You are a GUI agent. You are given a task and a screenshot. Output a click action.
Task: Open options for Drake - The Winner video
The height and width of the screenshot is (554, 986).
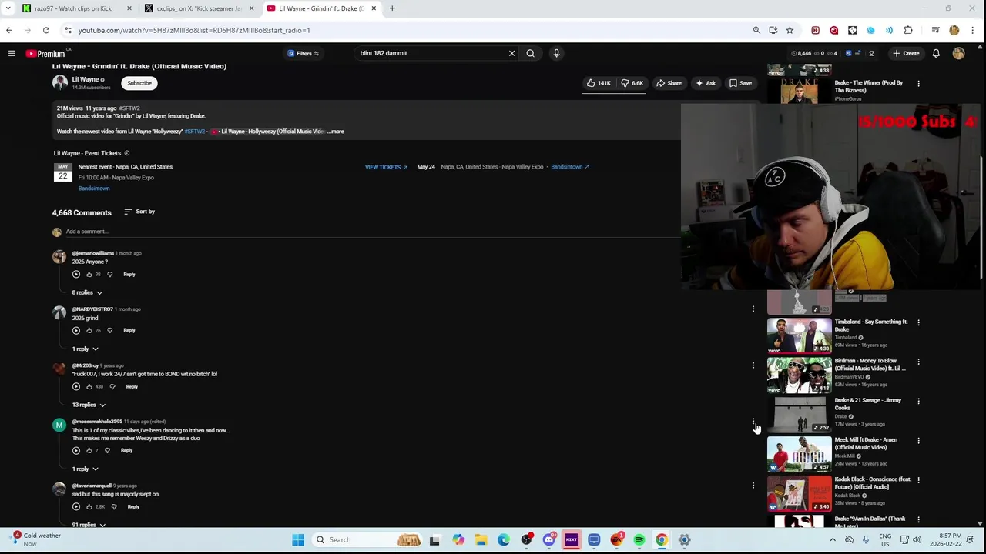(918, 83)
